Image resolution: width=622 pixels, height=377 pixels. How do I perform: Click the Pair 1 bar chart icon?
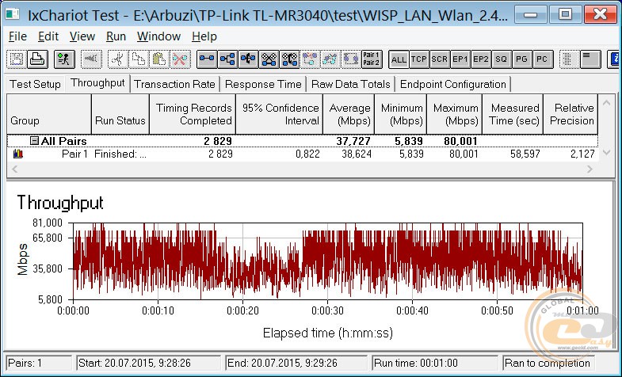18,154
